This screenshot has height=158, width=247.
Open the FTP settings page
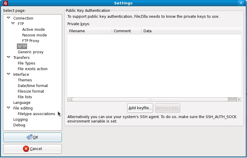click(21, 24)
